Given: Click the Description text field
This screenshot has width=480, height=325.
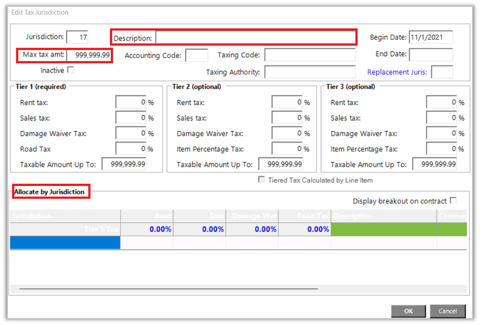Looking at the screenshot, I should pos(255,38).
